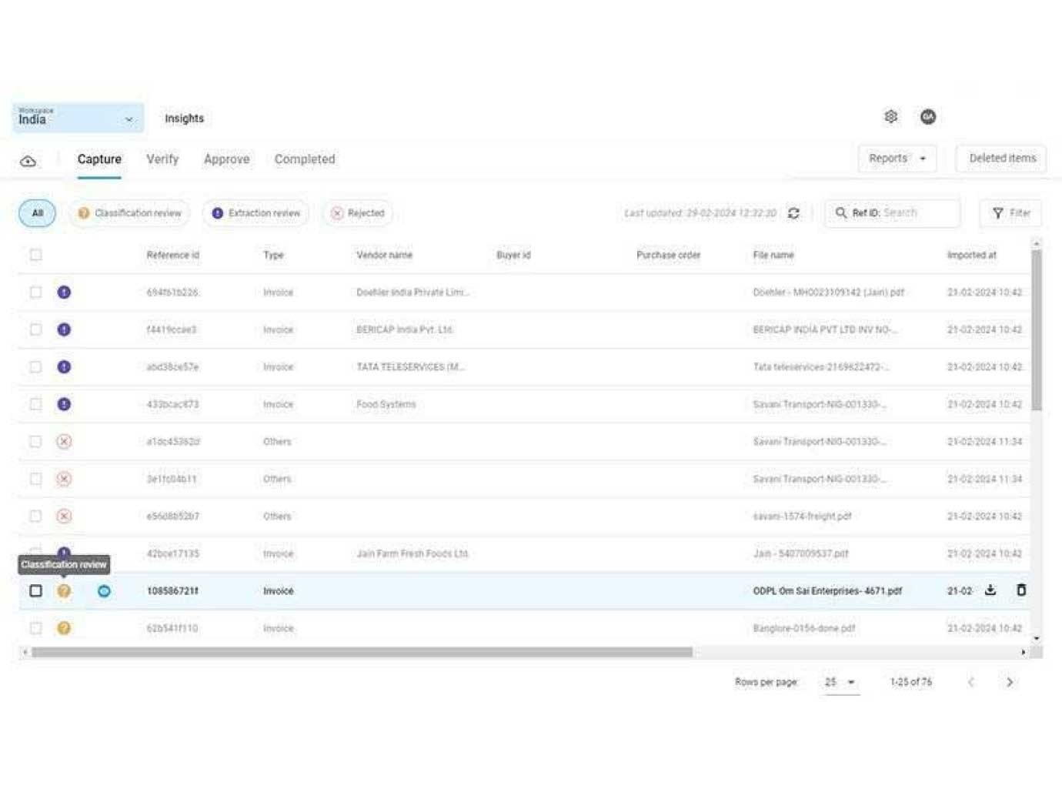Delete the ODPL Om Sai Enterprises row
The height and width of the screenshot is (799, 1062).
click(1021, 590)
